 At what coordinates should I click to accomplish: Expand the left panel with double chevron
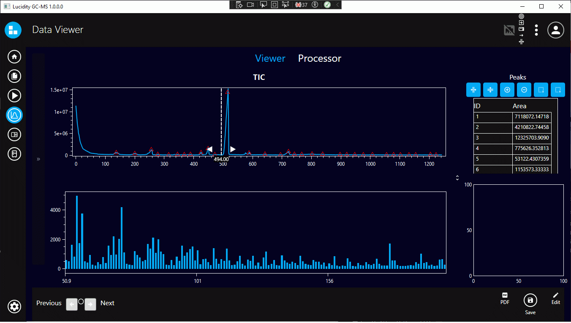click(x=38, y=159)
